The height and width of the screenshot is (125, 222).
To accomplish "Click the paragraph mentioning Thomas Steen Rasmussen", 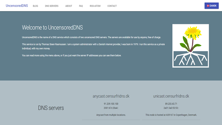I will [93, 46].
